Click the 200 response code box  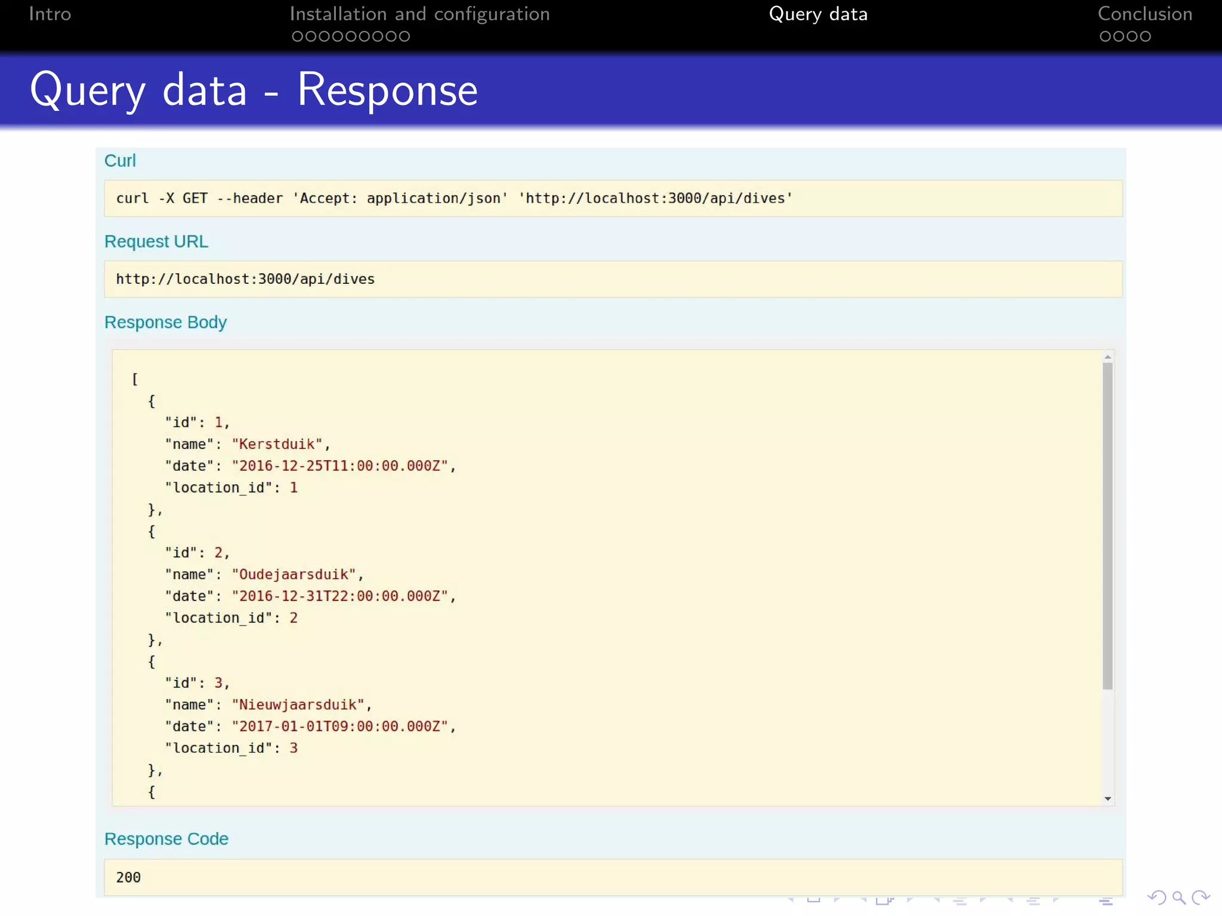pyautogui.click(x=613, y=877)
